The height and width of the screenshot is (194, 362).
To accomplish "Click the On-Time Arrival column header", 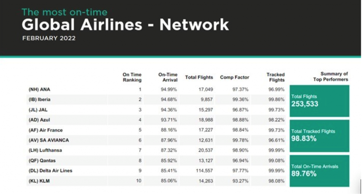I will point(168,77).
